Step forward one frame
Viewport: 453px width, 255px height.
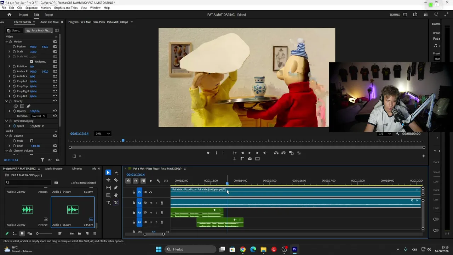[x=257, y=153]
